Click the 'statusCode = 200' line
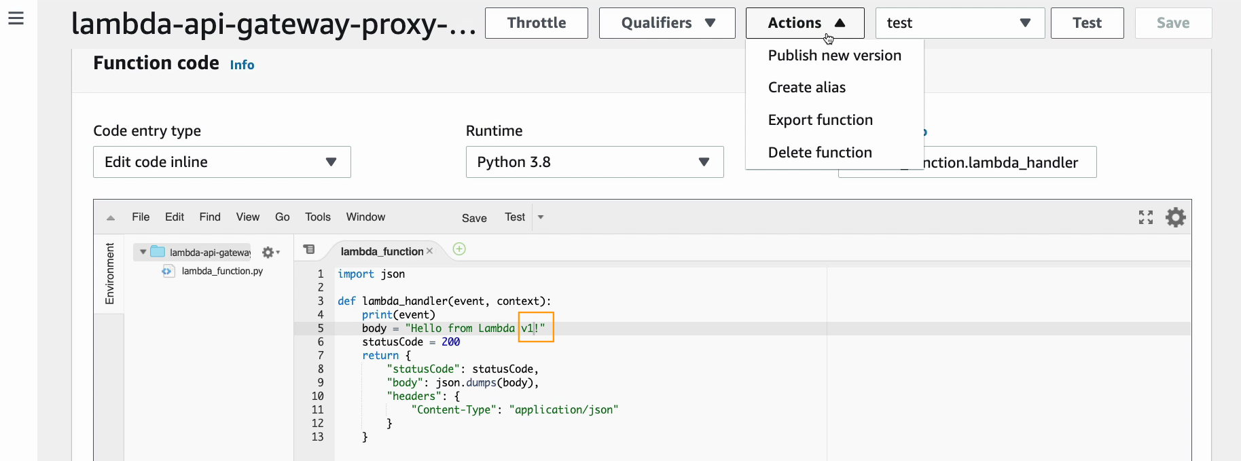Image resolution: width=1241 pixels, height=461 pixels. click(411, 342)
